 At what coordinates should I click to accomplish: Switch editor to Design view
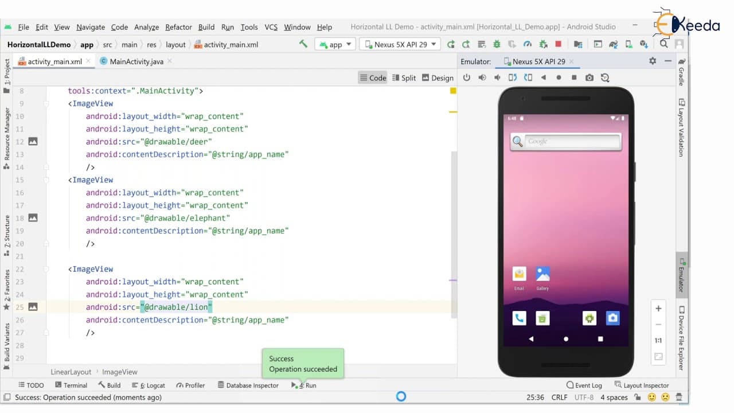pyautogui.click(x=438, y=78)
